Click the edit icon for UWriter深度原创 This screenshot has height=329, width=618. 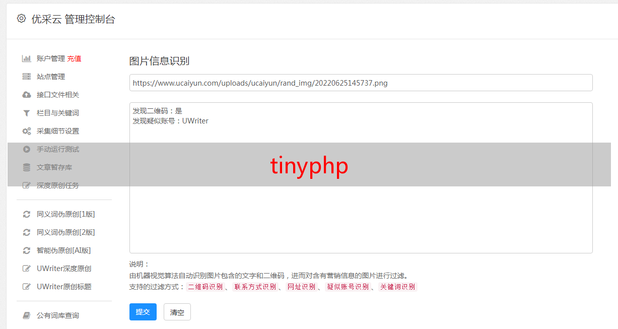27,269
